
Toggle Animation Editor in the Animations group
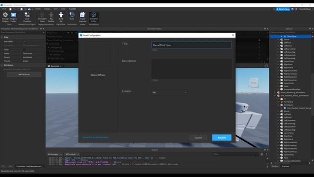94,17
